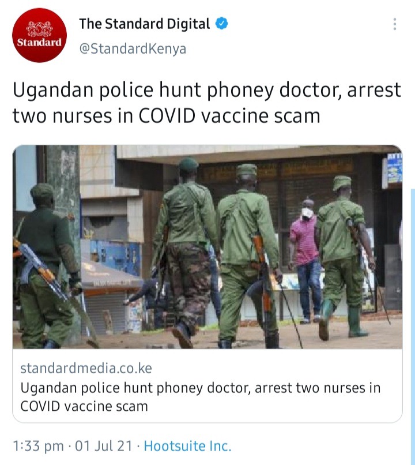Open the @StandardKenya handle
Screen dimensions: 415x465
click(133, 48)
